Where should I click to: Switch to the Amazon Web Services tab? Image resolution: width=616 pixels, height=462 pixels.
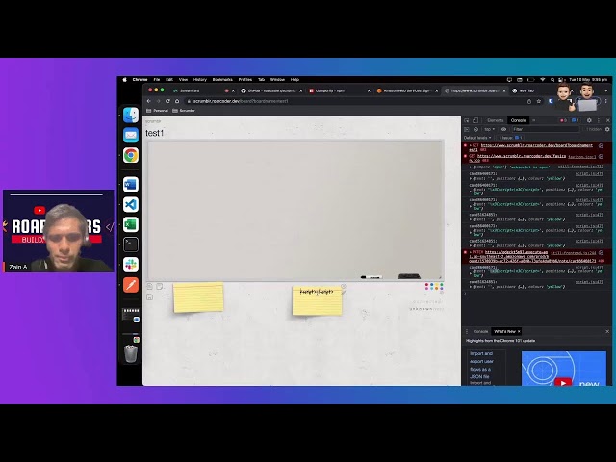(406, 90)
